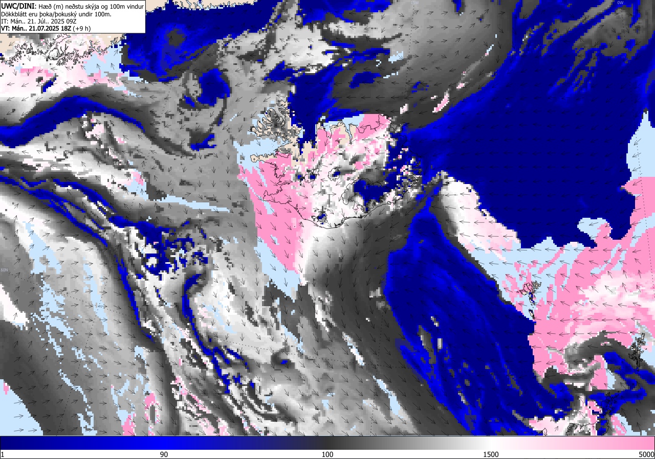655x459 pixels.
Task: Click the 'IT: Mán.. 21. Júl.. 2025 09Z' line
Action: [39, 21]
